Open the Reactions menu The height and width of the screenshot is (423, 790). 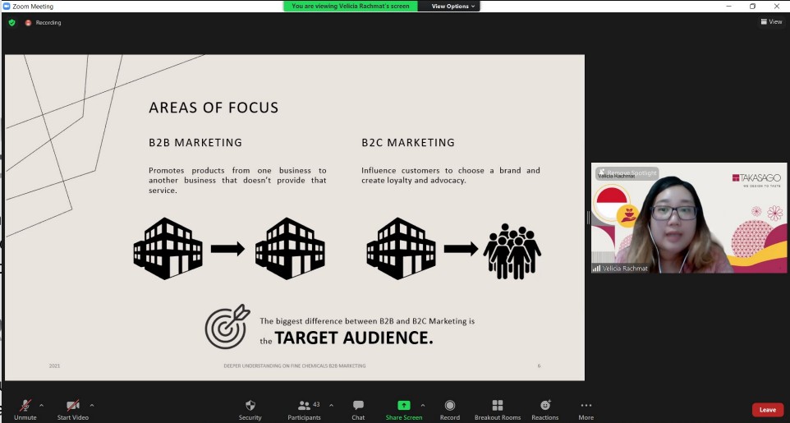tap(544, 409)
